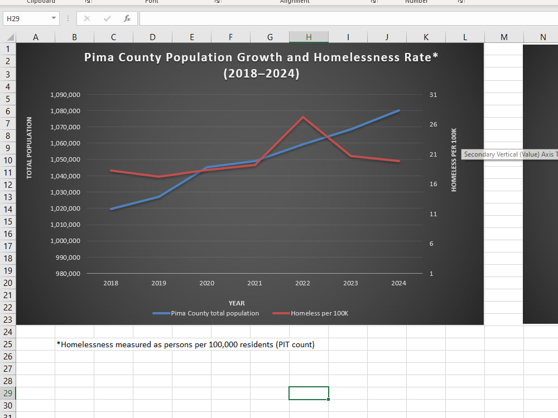
Task: Click the formula bar expand dots handle
Action: [x=68, y=18]
